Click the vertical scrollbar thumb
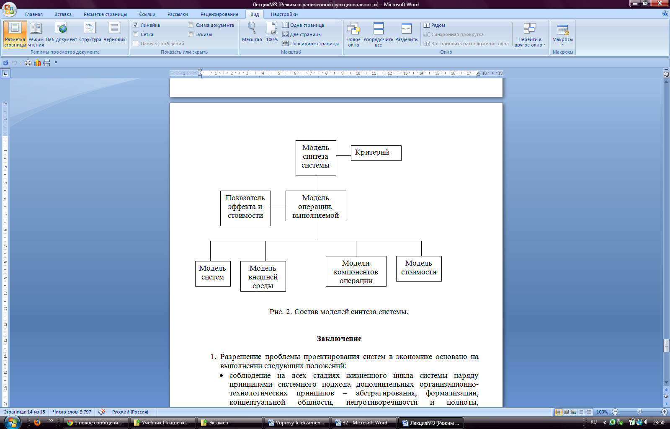 [x=666, y=345]
